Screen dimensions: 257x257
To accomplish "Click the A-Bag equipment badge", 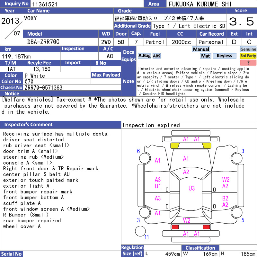I will point(144,56).
